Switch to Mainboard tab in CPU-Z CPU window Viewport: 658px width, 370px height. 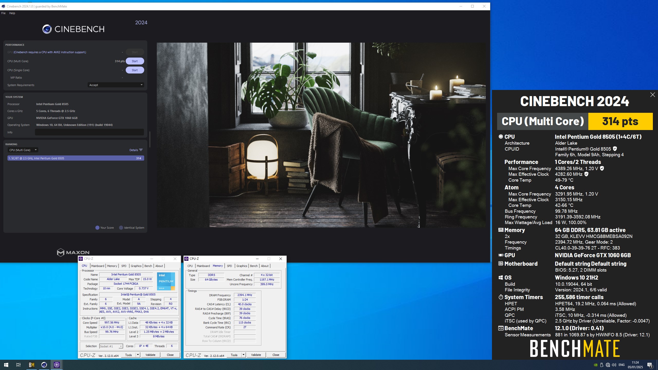tap(98, 266)
